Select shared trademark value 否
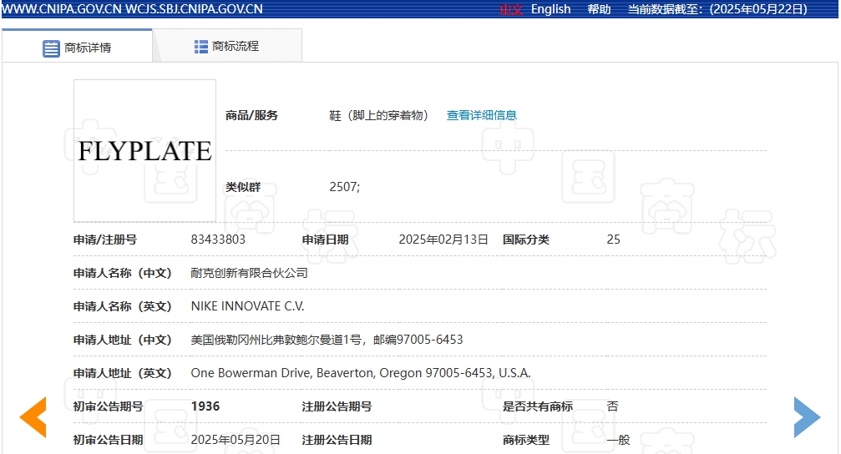The height and width of the screenshot is (454, 841). (612, 406)
